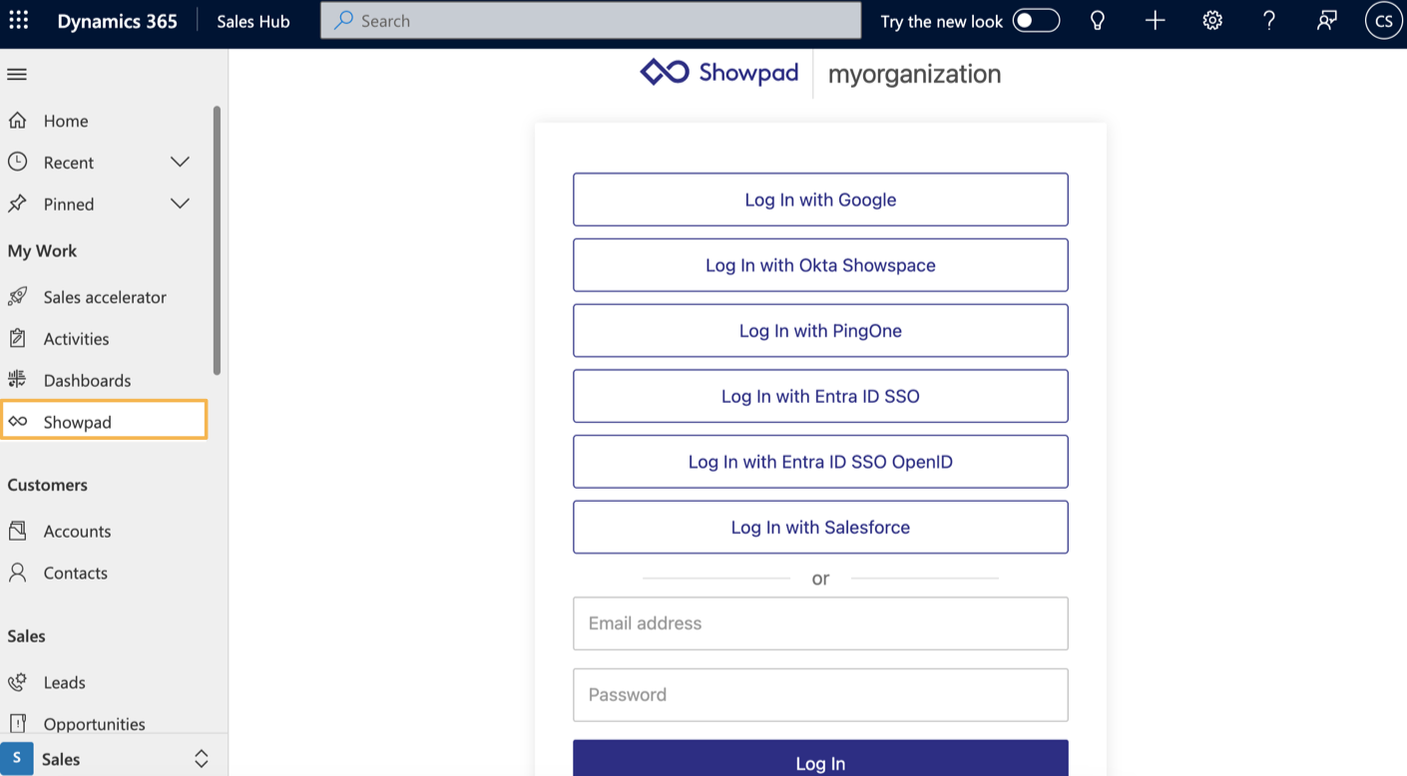Viewport: 1407px width, 776px height.
Task: Click the Contacts person icon
Action: click(17, 573)
